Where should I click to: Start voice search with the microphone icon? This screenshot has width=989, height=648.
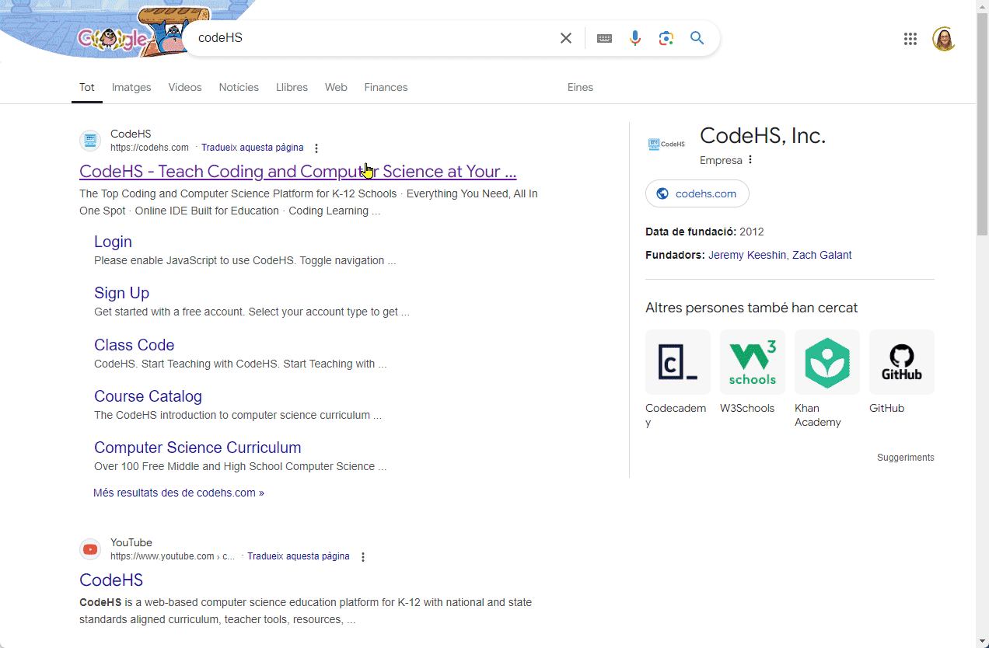(x=635, y=38)
